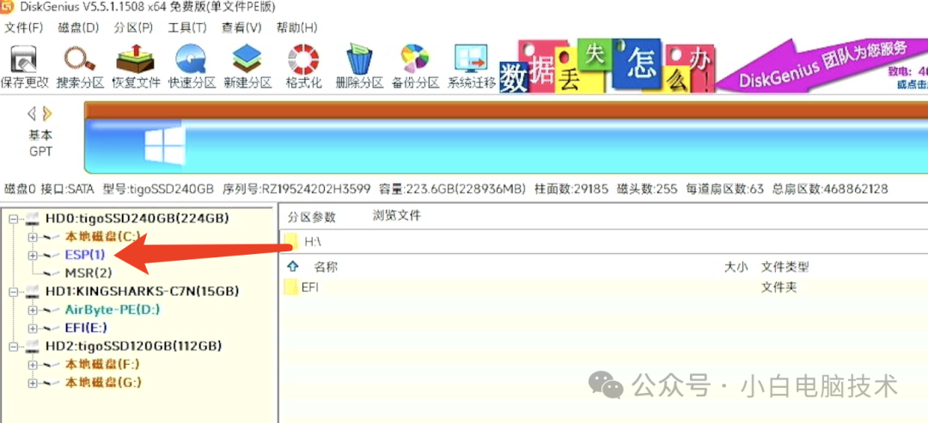Open the Partition (分区) menu

[x=133, y=27]
